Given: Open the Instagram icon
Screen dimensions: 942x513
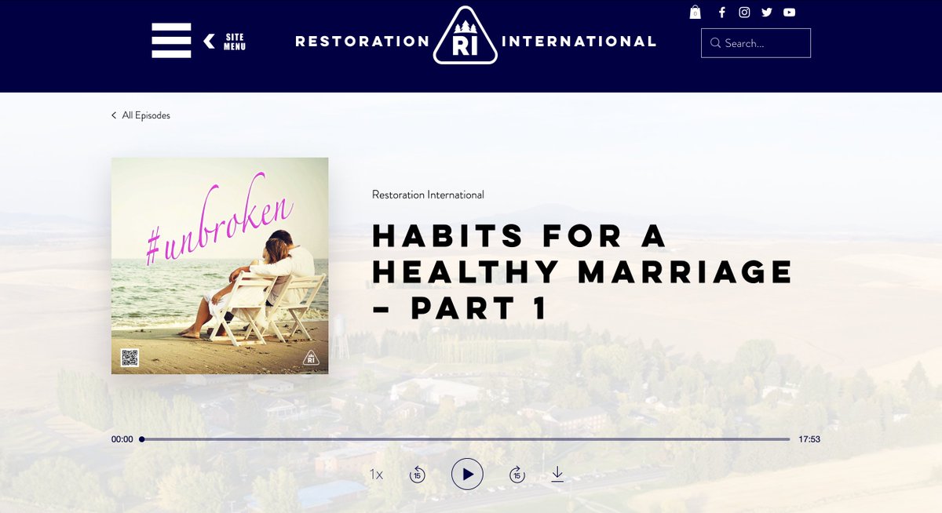Looking at the screenshot, I should pos(744,12).
